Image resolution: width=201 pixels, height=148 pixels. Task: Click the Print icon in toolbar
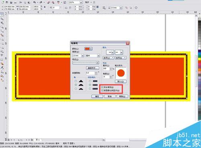(x=15, y=2)
